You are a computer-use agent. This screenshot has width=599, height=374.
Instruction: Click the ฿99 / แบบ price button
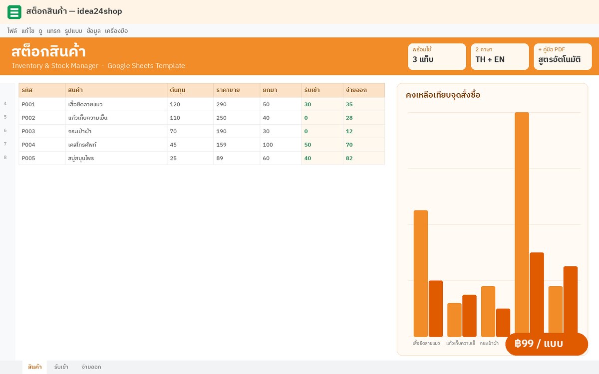547,344
